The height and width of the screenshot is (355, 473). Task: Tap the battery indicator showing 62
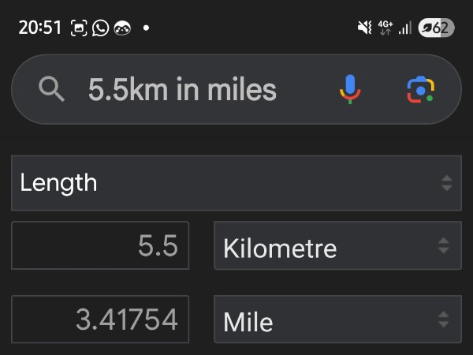(436, 28)
